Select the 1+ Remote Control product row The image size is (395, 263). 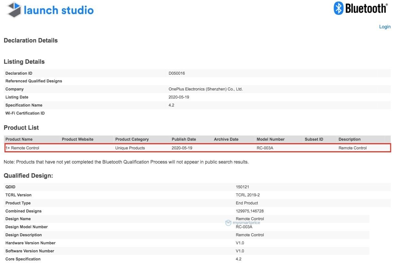[x=22, y=148]
